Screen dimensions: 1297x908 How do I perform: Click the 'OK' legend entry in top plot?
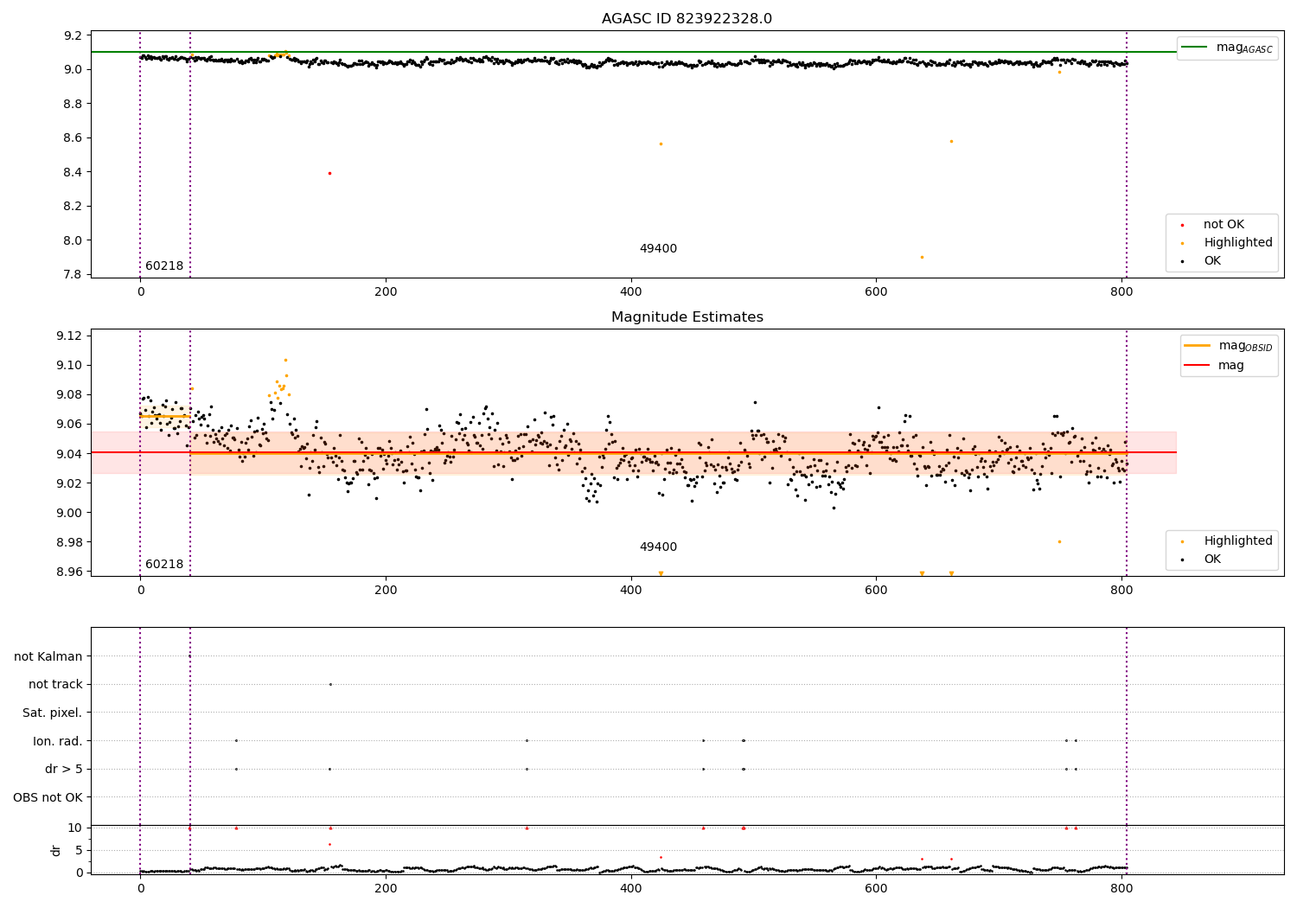[1212, 261]
